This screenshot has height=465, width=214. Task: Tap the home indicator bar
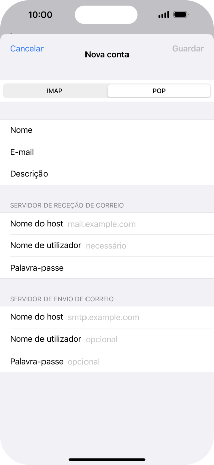107,459
